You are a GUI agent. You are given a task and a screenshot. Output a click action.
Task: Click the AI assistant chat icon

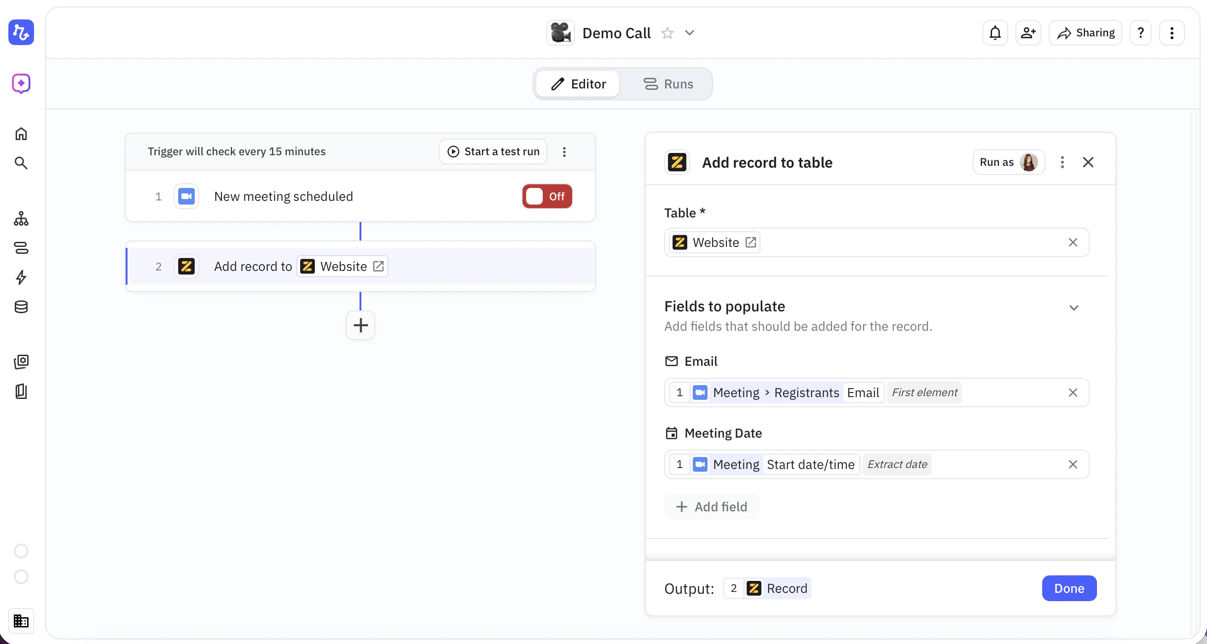click(21, 83)
